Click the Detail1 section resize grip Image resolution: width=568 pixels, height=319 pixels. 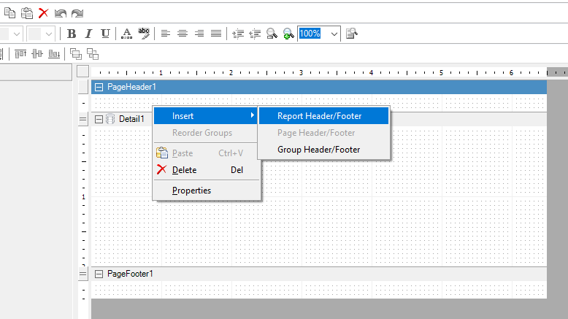click(83, 119)
